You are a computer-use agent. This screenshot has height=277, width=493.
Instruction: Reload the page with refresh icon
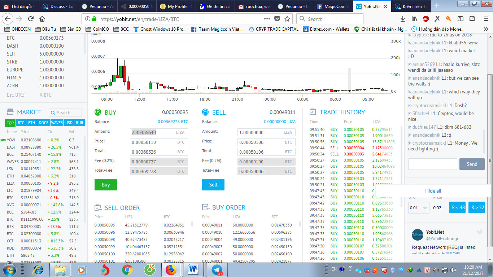click(x=31, y=19)
